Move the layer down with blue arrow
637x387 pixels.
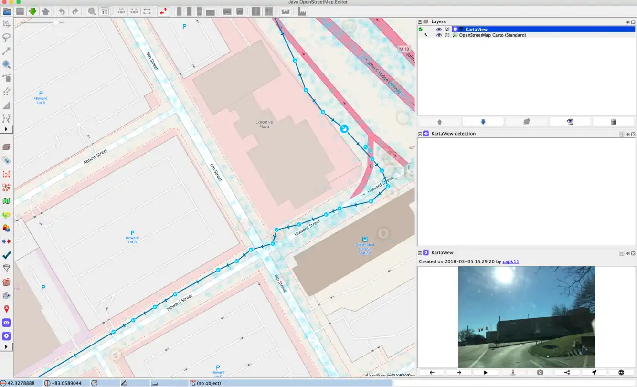click(x=483, y=122)
